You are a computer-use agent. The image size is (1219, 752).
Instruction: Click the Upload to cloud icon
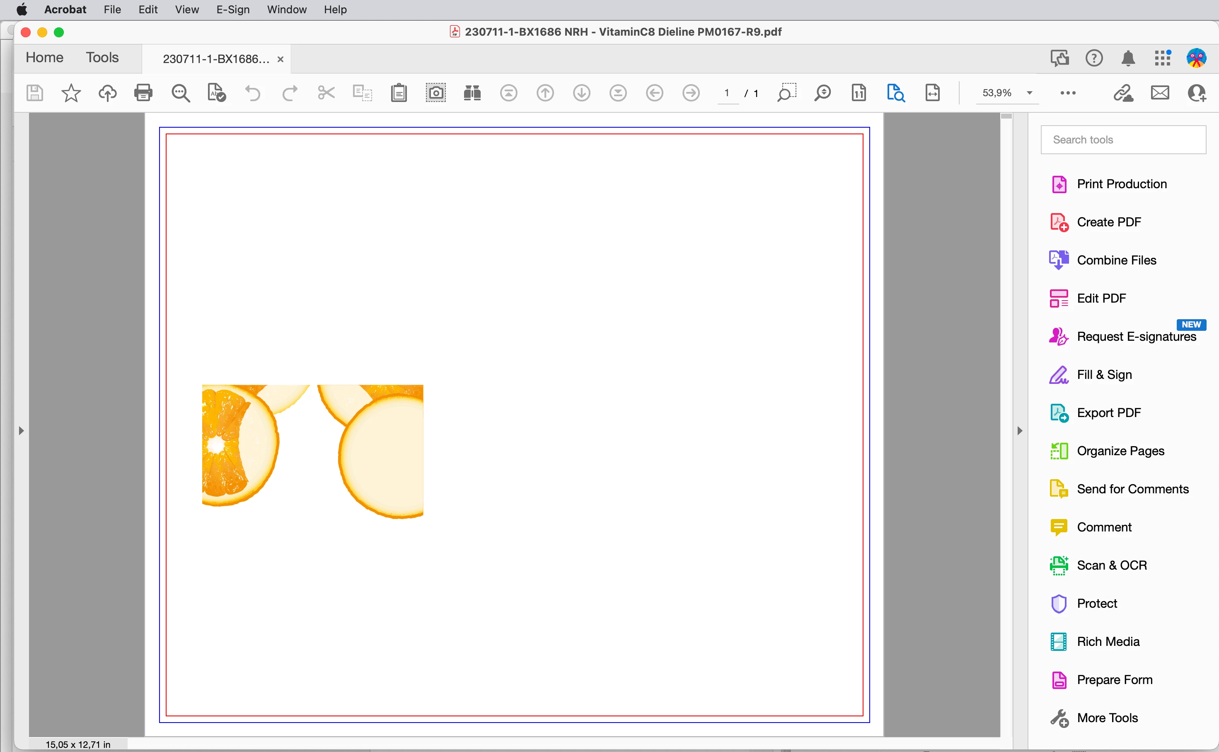coord(107,93)
